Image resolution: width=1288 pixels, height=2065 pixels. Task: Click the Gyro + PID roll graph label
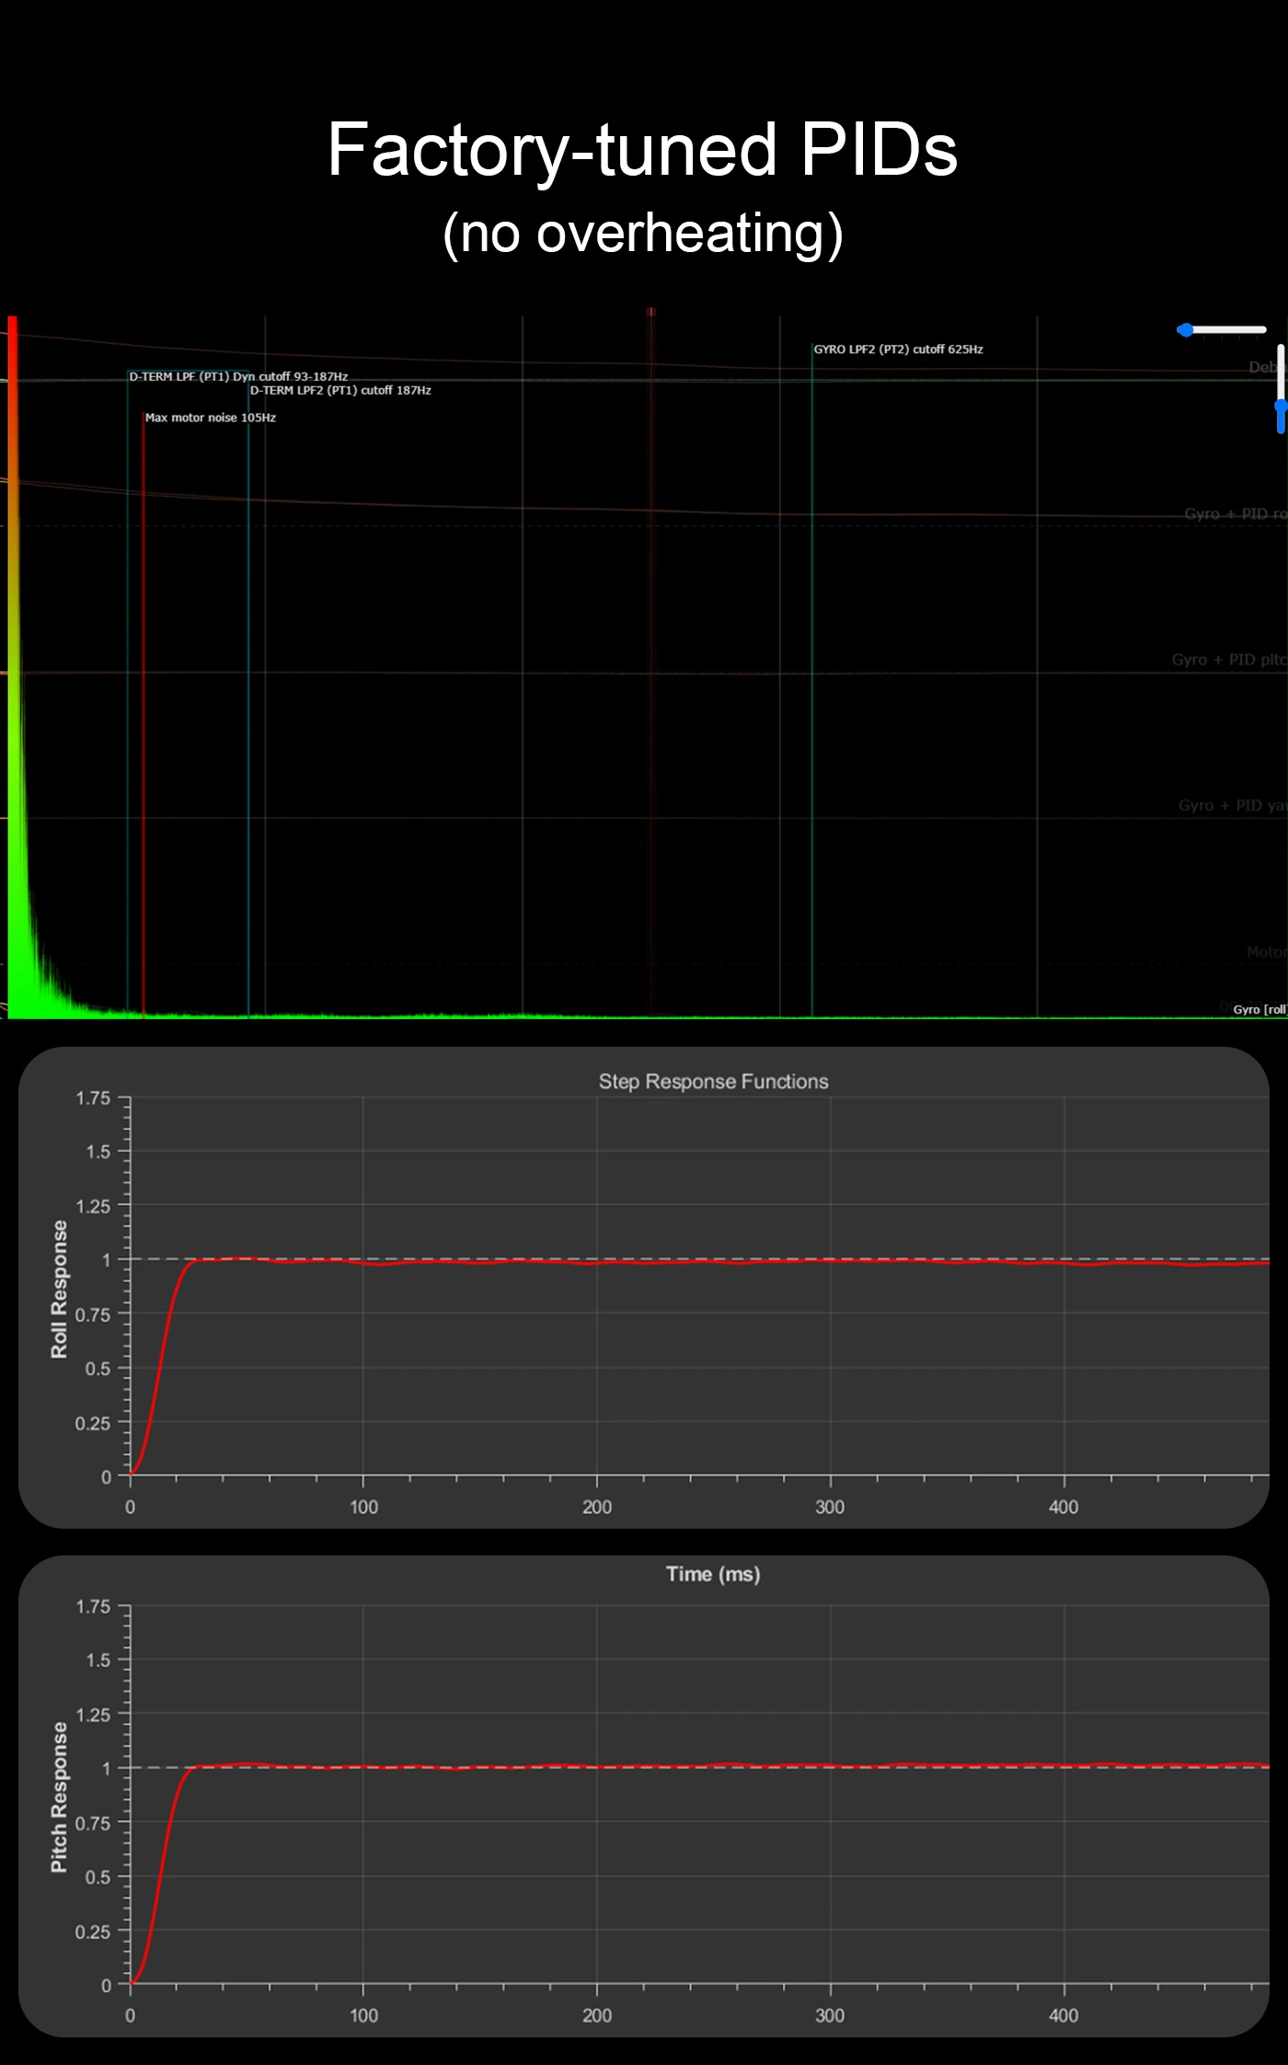click(x=1235, y=514)
